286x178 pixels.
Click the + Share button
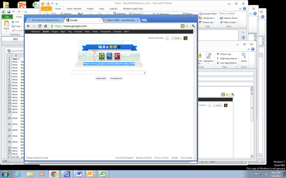(176, 38)
